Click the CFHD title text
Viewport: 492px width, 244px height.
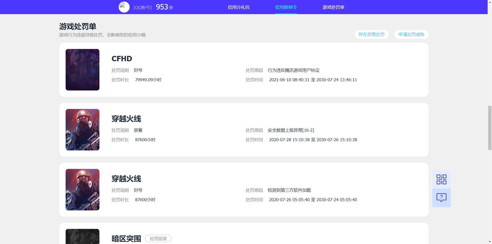(122, 59)
